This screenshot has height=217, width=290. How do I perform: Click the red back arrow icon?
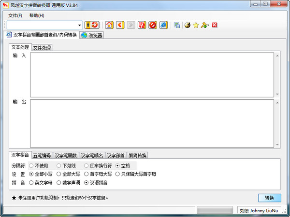(x=120, y=25)
